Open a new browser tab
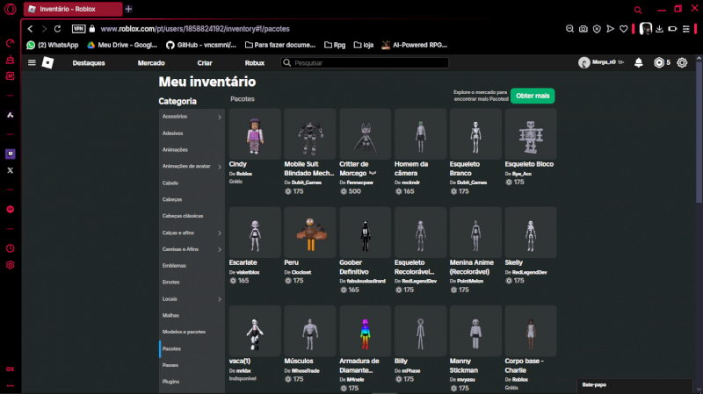Image resolution: width=703 pixels, height=394 pixels. 128,9
